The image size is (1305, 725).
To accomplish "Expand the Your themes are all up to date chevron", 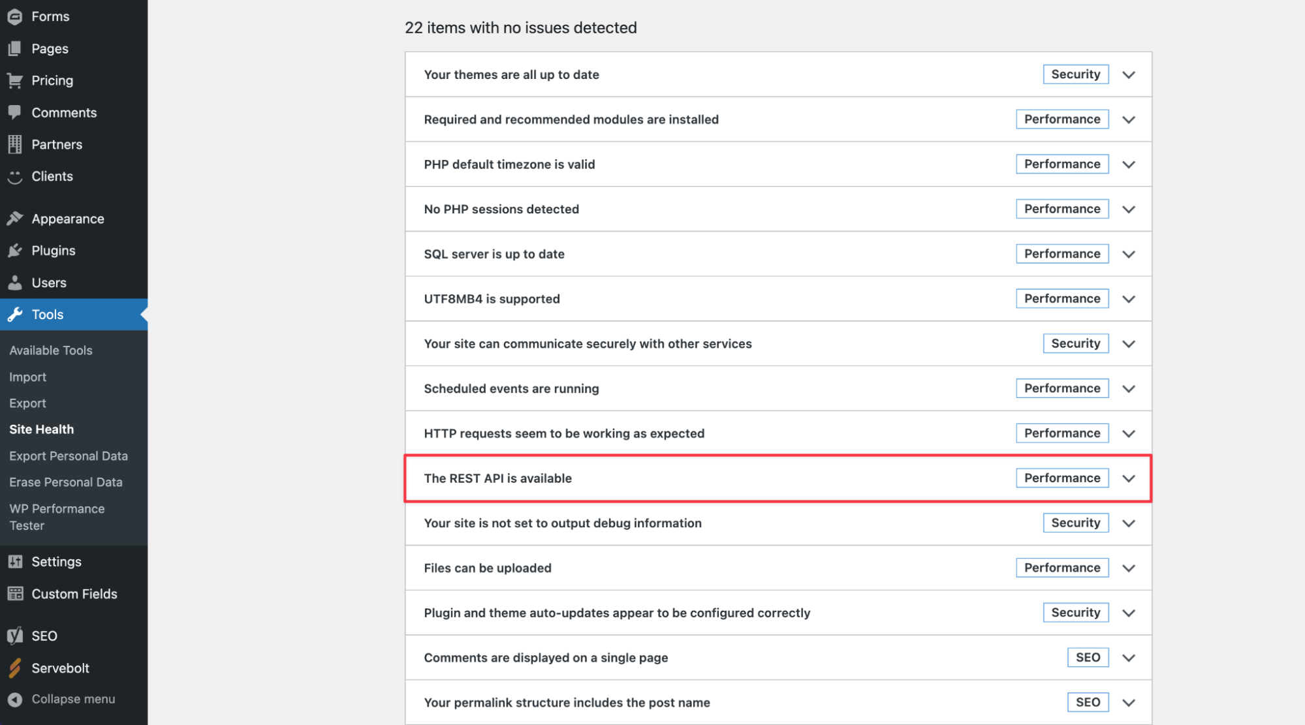I will click(1128, 74).
